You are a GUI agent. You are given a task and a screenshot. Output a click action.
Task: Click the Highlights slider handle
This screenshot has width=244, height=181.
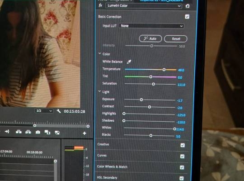(124, 114)
